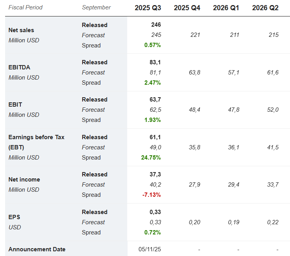
Task: Open the EBIT row label
Action: coord(15,105)
